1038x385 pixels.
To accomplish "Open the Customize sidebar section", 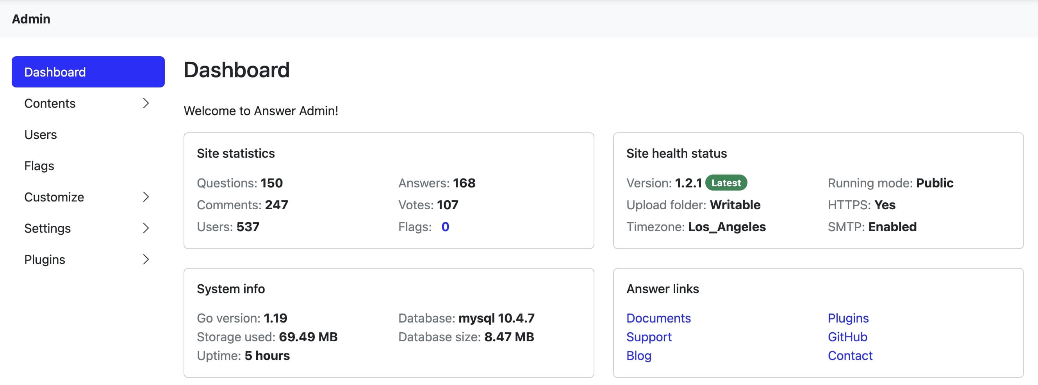I will [x=54, y=197].
